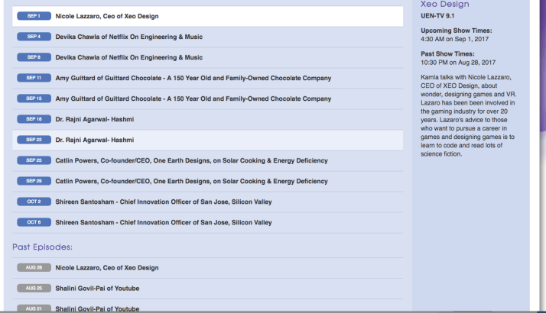This screenshot has width=546, height=313.
Task: Click the gray AUG 25 date badge
Action: coord(34,289)
